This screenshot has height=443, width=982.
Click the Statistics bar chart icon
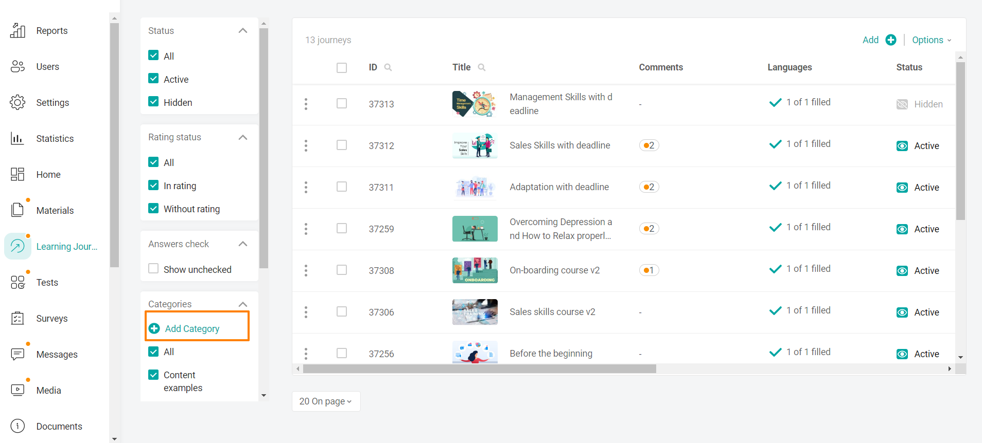pyautogui.click(x=17, y=139)
